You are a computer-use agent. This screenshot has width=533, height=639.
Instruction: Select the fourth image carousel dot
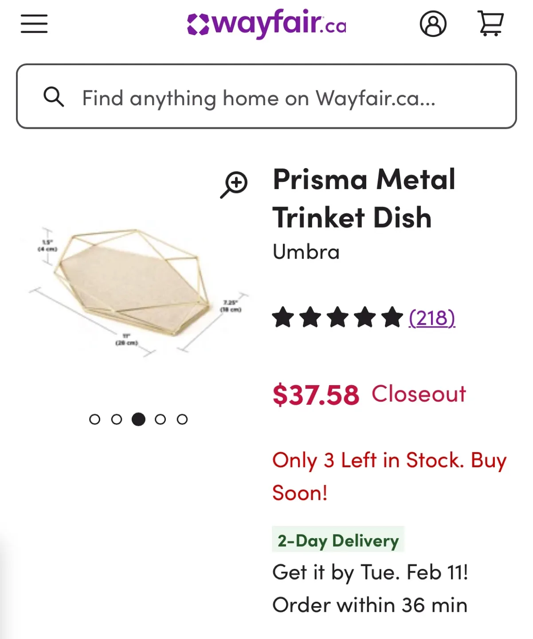[x=160, y=419]
